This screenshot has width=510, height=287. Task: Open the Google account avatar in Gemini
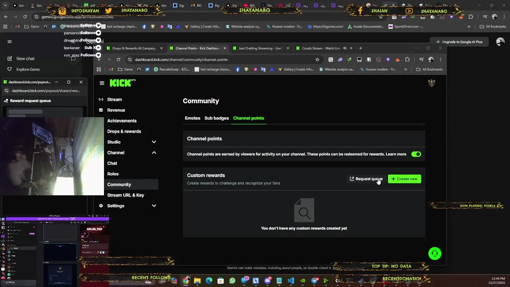click(500, 42)
